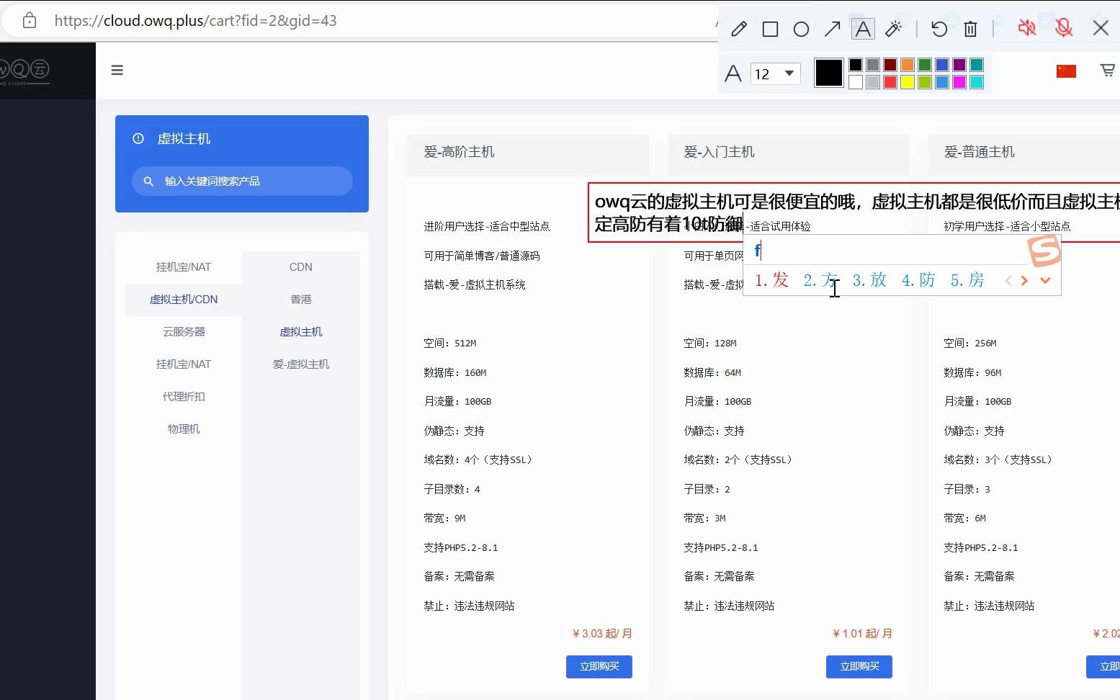Click the IME pinyin input 'f'
The height and width of the screenshot is (700, 1120).
tap(758, 251)
